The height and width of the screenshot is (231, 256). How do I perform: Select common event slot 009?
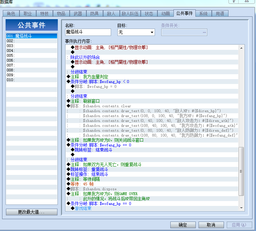click(x=32, y=75)
